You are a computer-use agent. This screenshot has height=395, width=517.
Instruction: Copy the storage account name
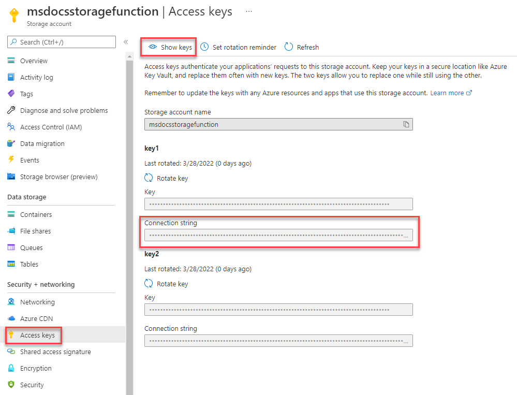point(406,124)
